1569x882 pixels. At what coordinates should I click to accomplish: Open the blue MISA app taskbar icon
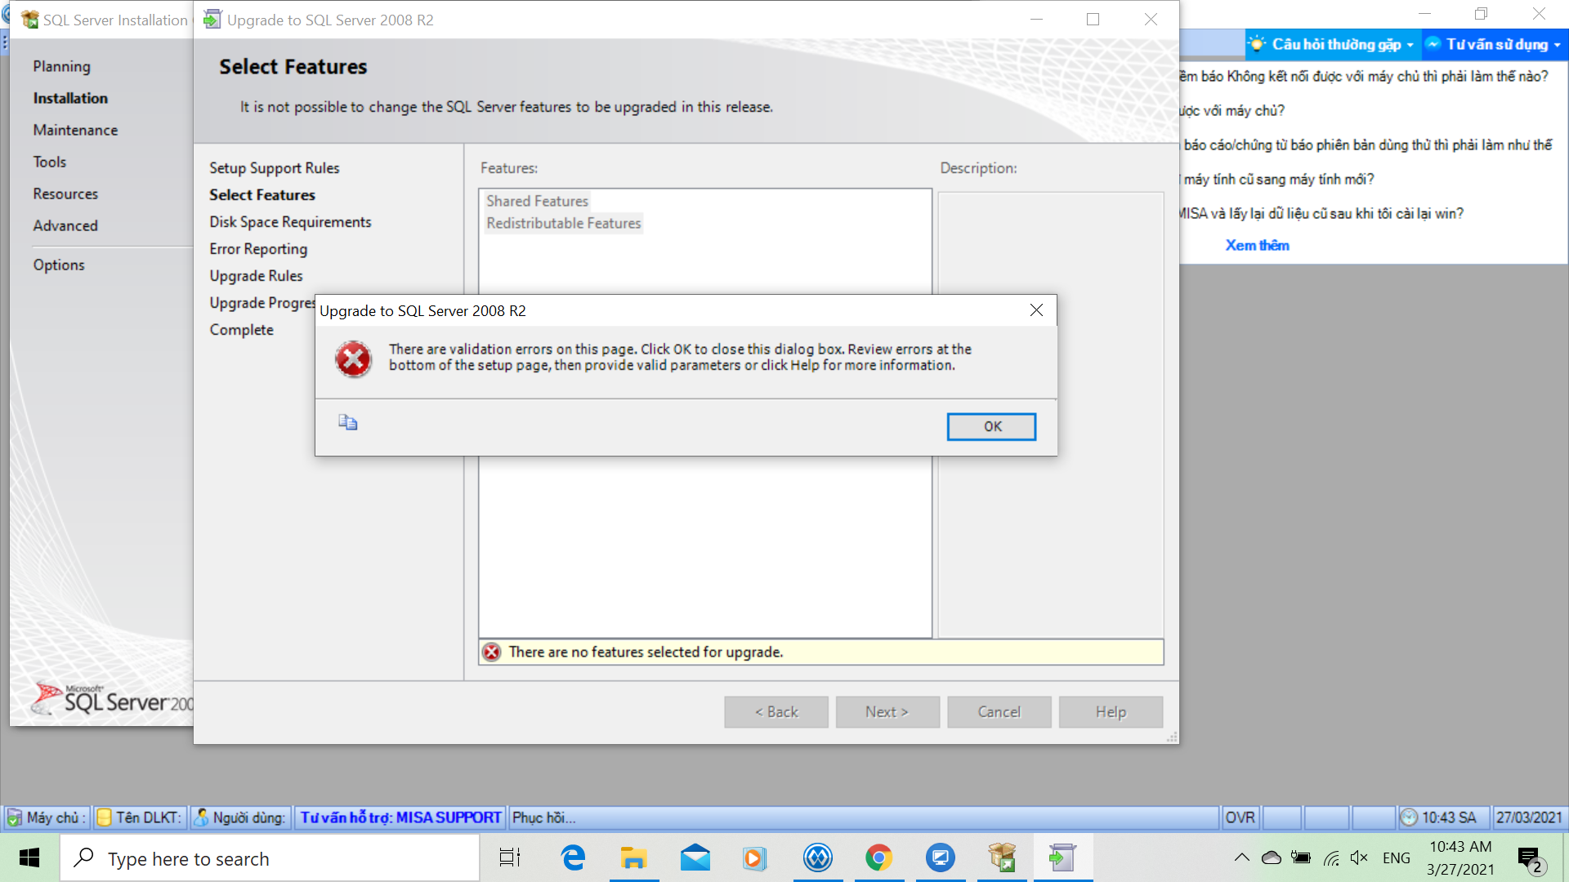point(817,857)
